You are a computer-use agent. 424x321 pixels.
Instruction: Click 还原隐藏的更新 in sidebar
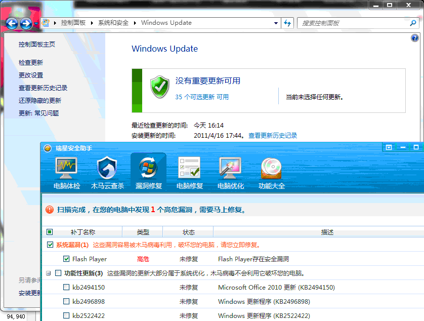(x=40, y=101)
